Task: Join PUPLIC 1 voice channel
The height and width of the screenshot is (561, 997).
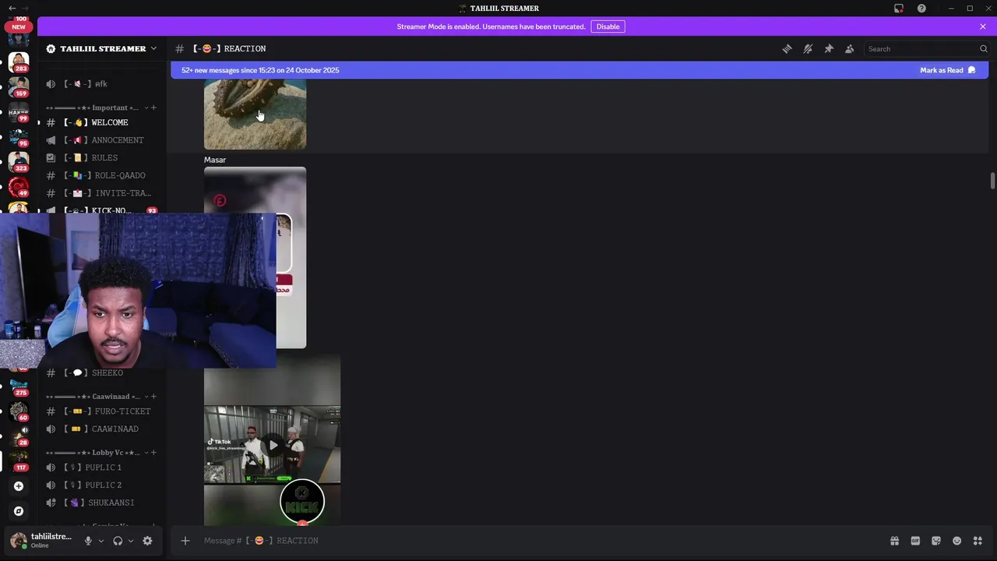Action: coord(101,467)
